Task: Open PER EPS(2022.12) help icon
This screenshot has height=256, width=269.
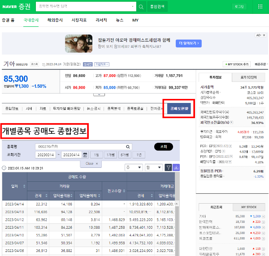Action: pos(230,146)
